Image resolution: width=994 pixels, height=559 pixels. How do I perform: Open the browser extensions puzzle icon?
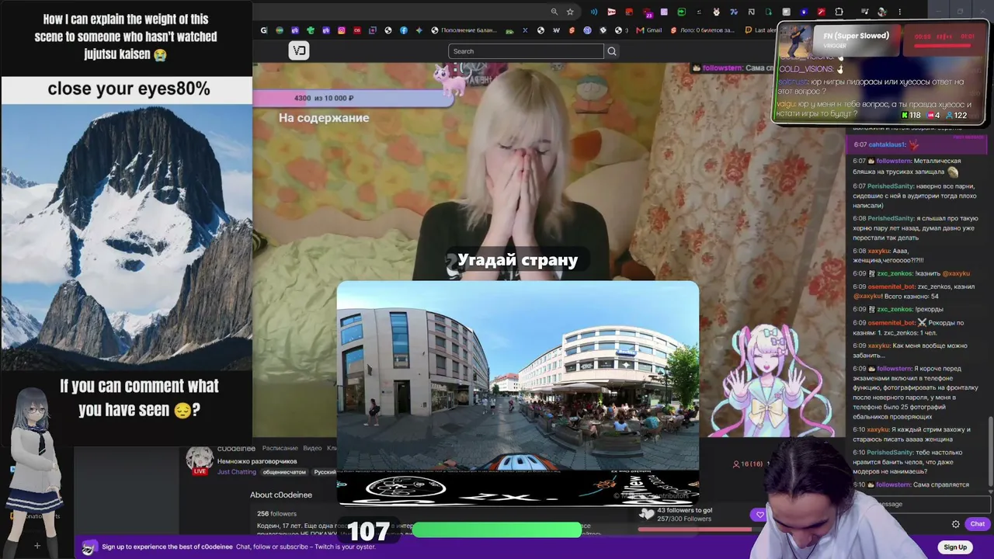[839, 12]
